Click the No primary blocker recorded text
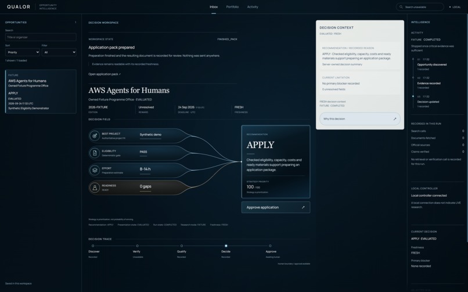The width and height of the screenshot is (468, 292). [x=341, y=84]
